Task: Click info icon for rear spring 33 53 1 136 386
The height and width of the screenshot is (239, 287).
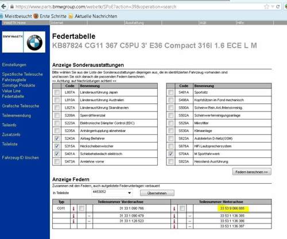Action: pyautogui.click(x=174, y=221)
